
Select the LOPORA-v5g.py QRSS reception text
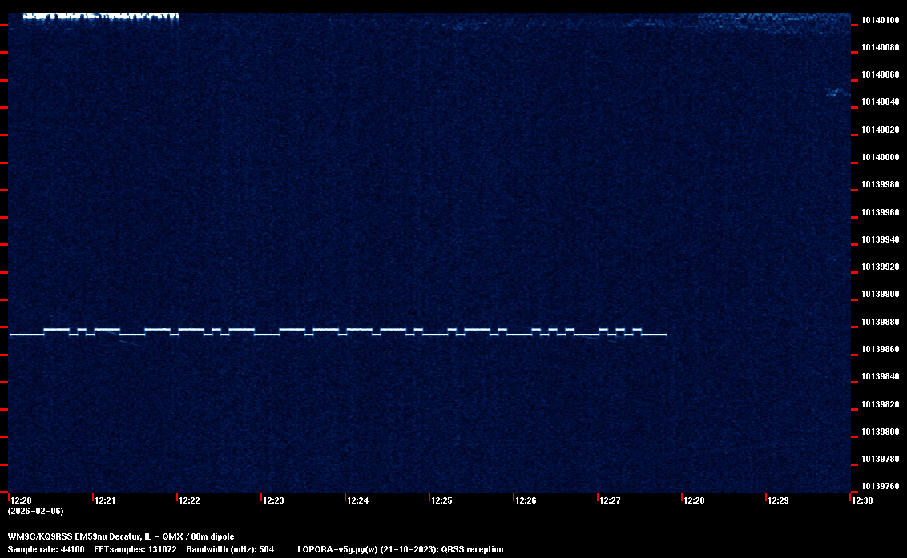click(x=400, y=549)
